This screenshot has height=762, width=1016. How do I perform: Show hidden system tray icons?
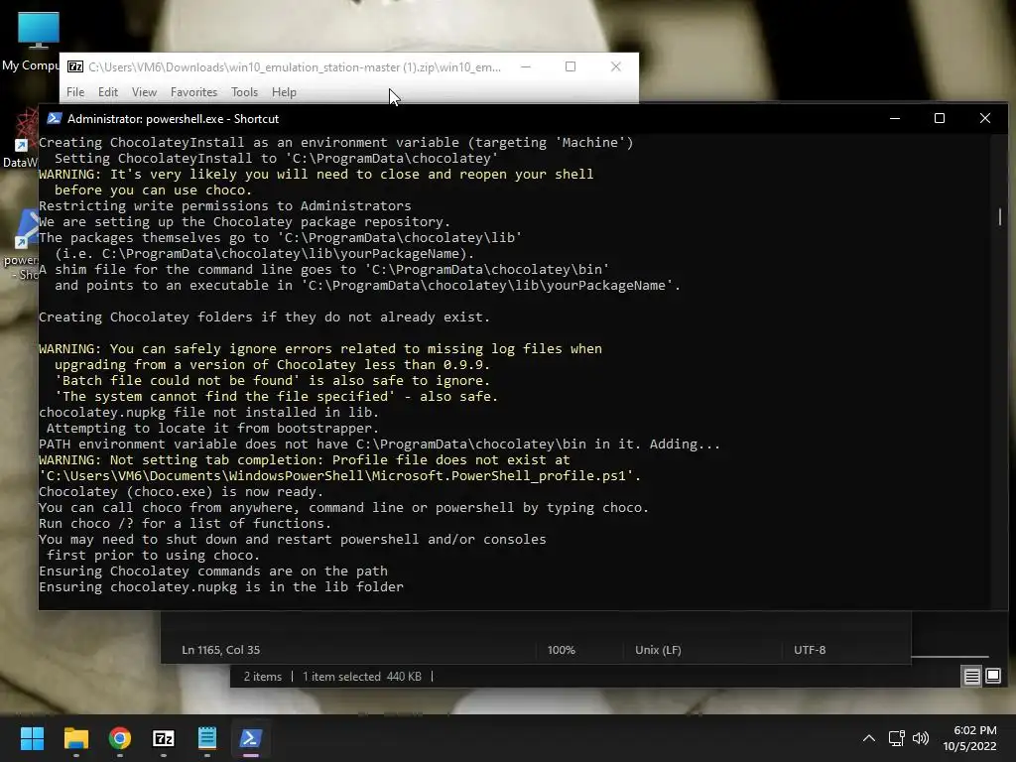coord(869,738)
